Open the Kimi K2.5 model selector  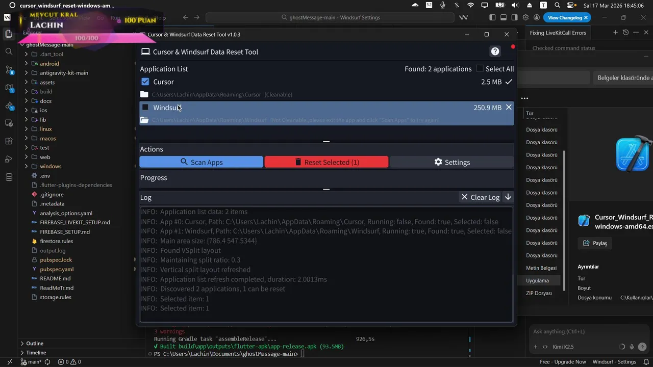pyautogui.click(x=563, y=347)
